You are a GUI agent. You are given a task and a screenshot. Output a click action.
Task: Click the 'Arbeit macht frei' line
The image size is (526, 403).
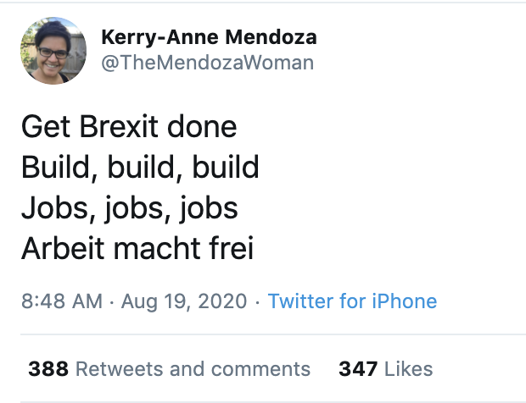tap(137, 249)
